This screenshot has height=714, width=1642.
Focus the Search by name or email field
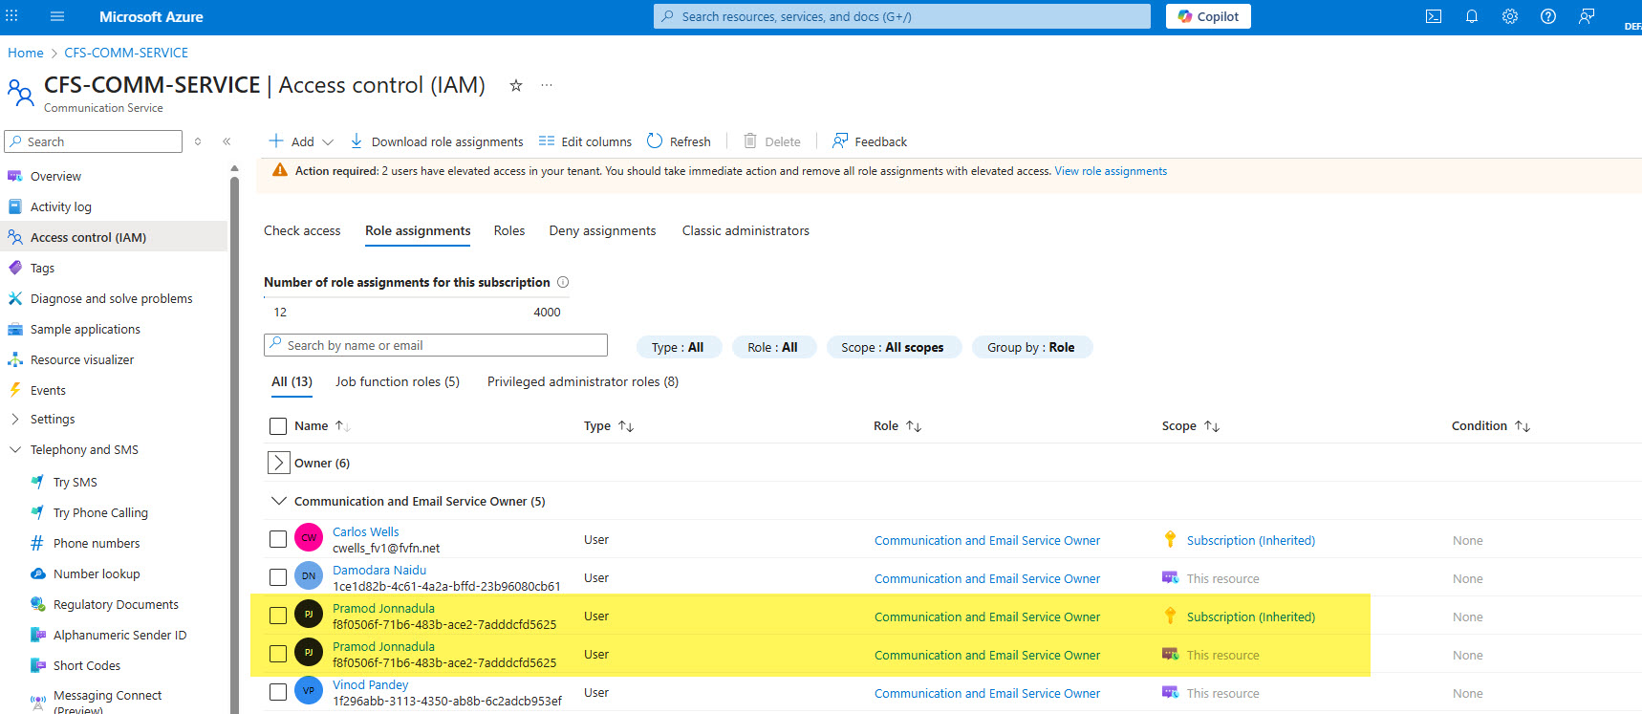click(x=436, y=345)
